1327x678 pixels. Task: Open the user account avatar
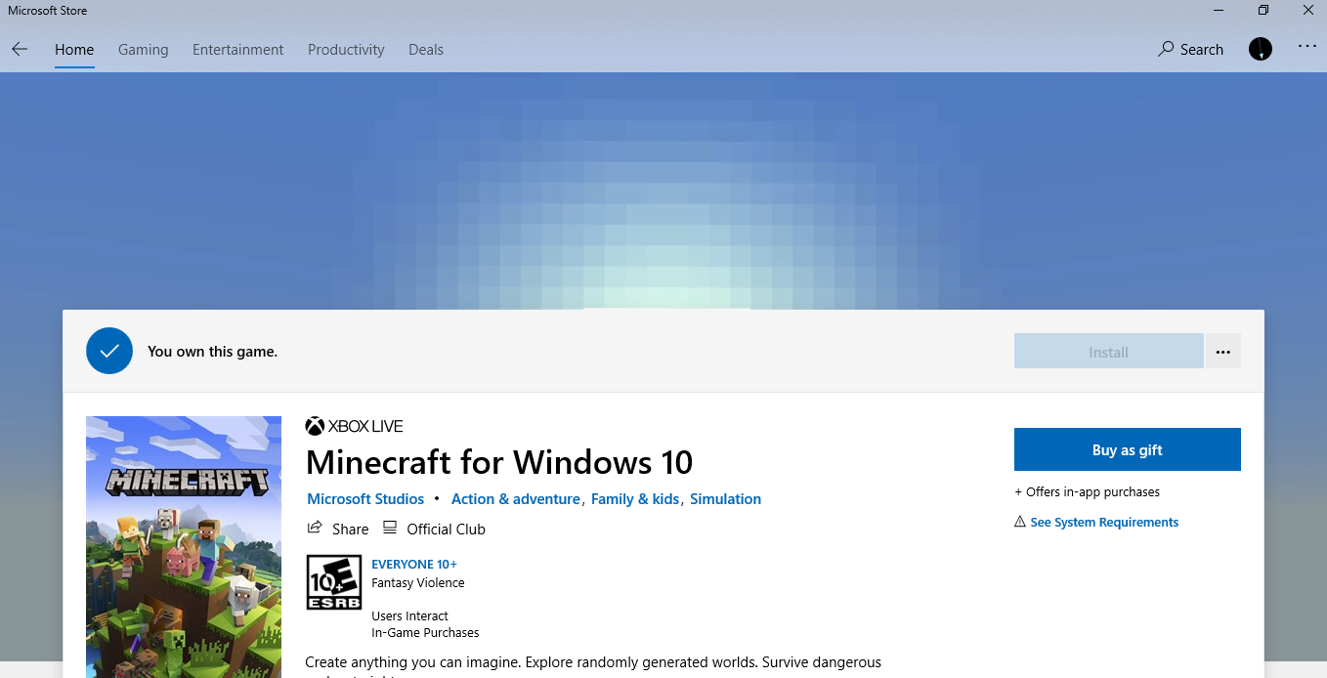[1261, 49]
